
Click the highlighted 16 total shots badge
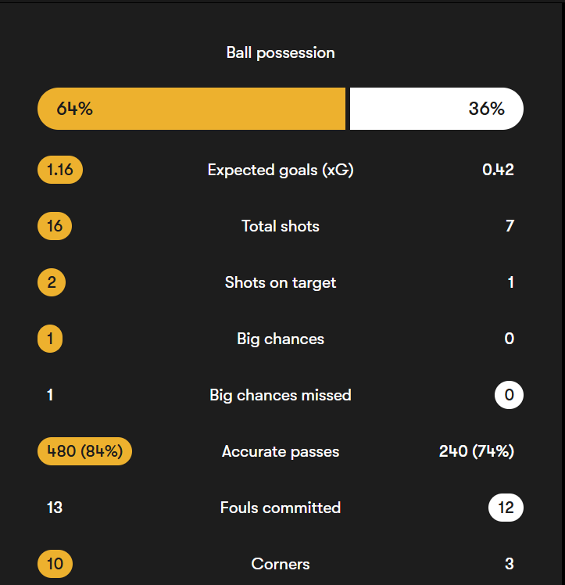pos(55,226)
